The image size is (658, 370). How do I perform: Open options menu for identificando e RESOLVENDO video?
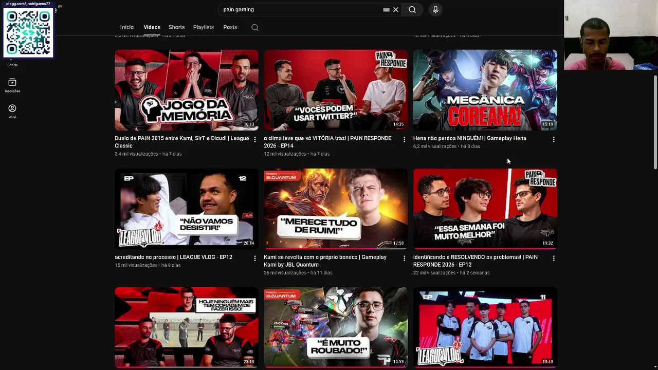[554, 258]
